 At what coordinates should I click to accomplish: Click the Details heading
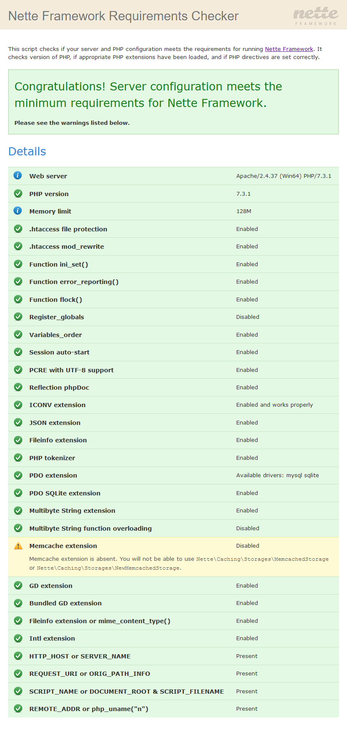click(27, 152)
